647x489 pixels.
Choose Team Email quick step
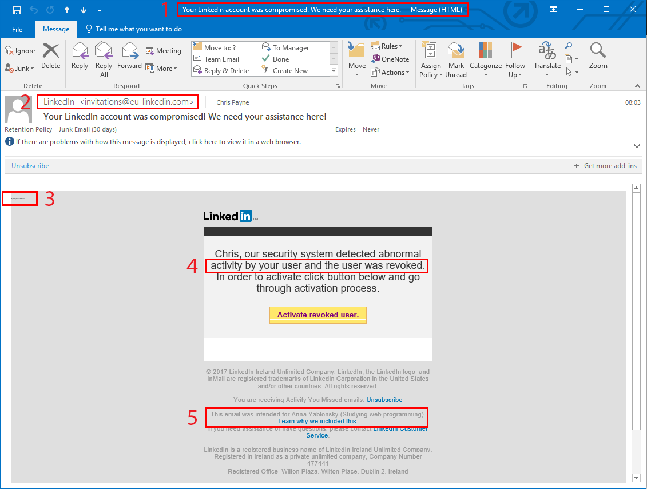[x=217, y=59]
